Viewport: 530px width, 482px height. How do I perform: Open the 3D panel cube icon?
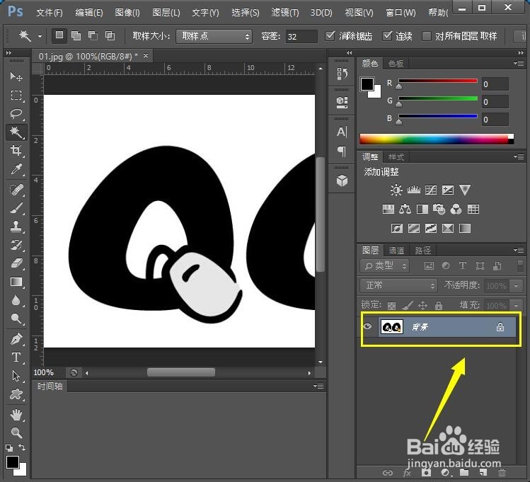tap(342, 180)
